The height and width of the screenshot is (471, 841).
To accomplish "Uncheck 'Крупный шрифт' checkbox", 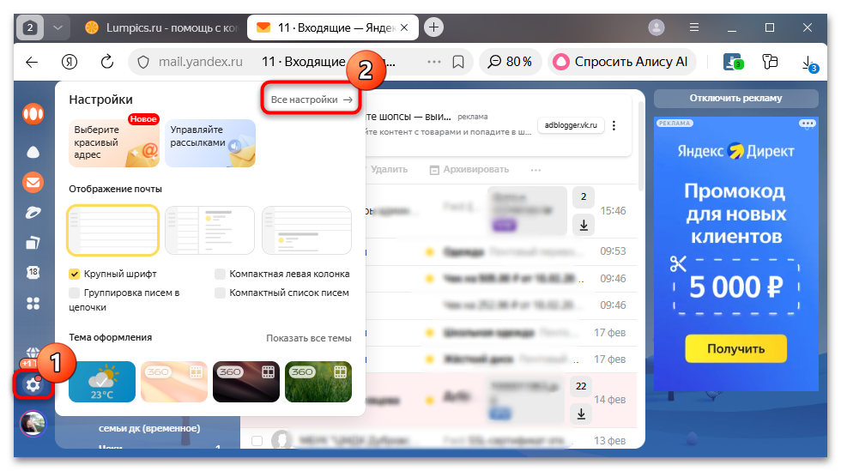I will 74,275.
